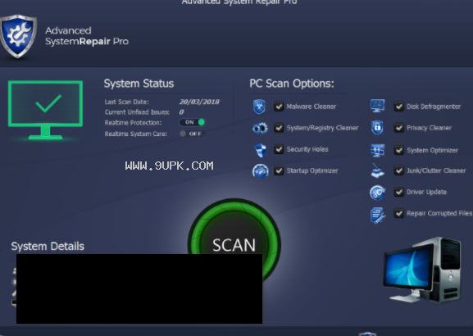The height and width of the screenshot is (336, 473).
Task: Uncheck the Junk/Clutter Cleaner checkbox
Action: pos(398,170)
